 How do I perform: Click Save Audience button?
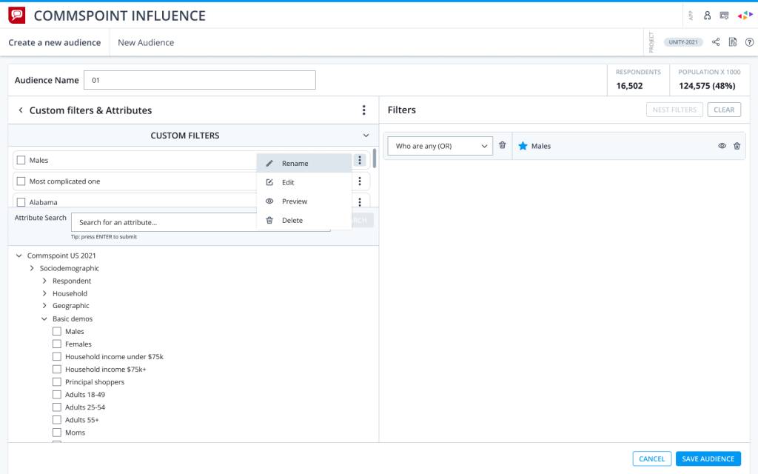(708, 458)
